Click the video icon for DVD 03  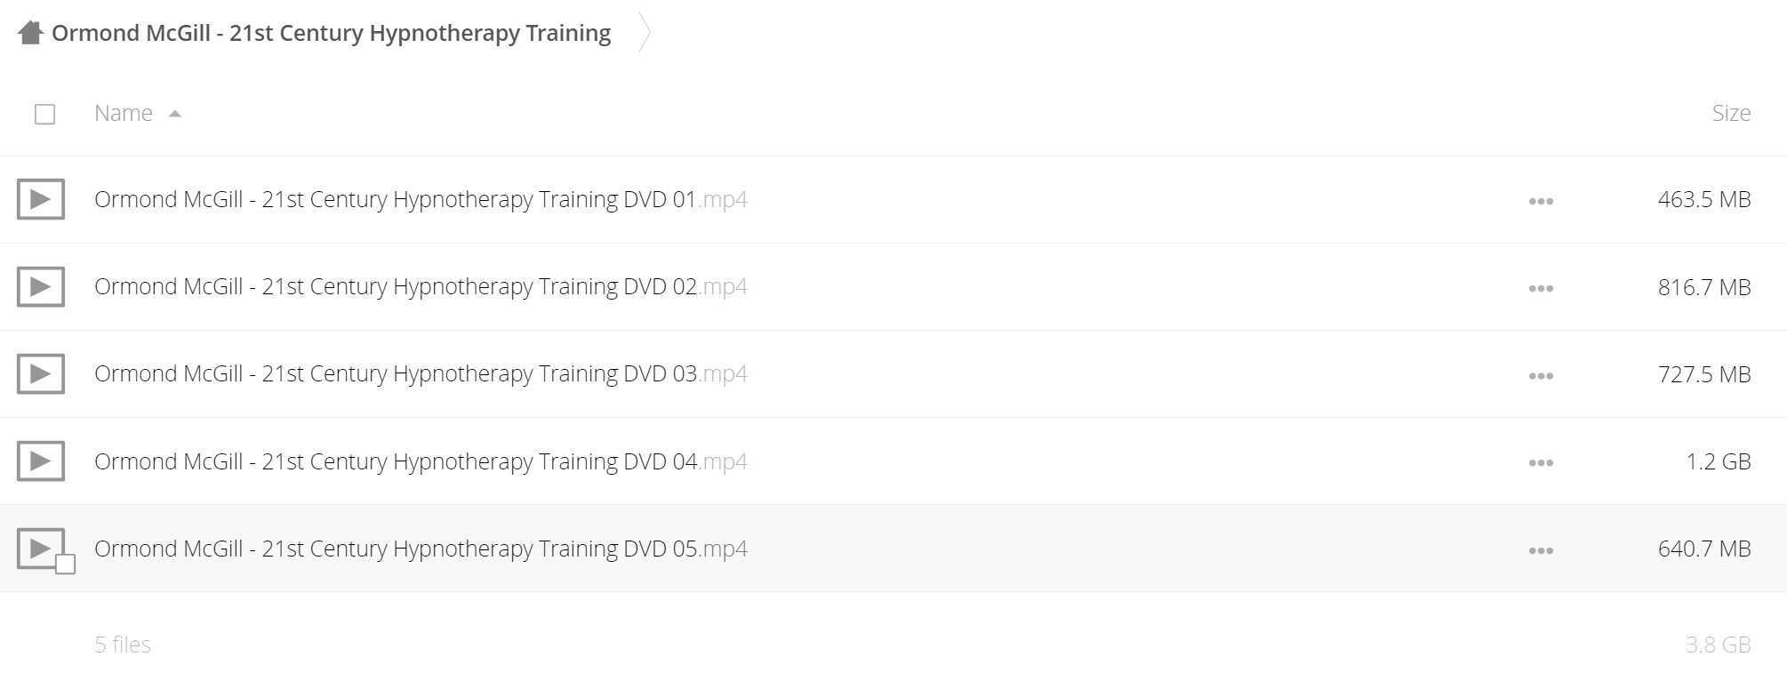[x=41, y=373]
